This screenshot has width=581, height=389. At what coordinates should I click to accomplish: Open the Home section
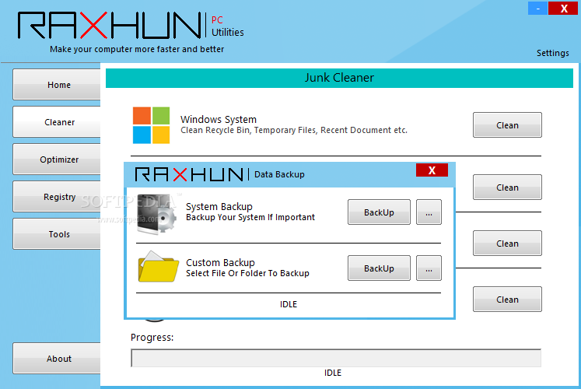57,85
